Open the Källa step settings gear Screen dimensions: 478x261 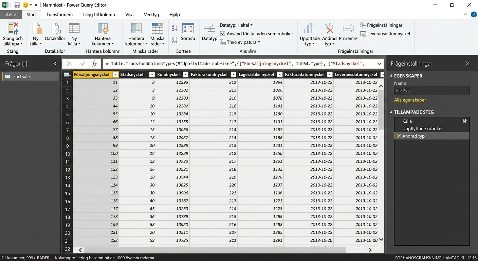click(x=465, y=121)
